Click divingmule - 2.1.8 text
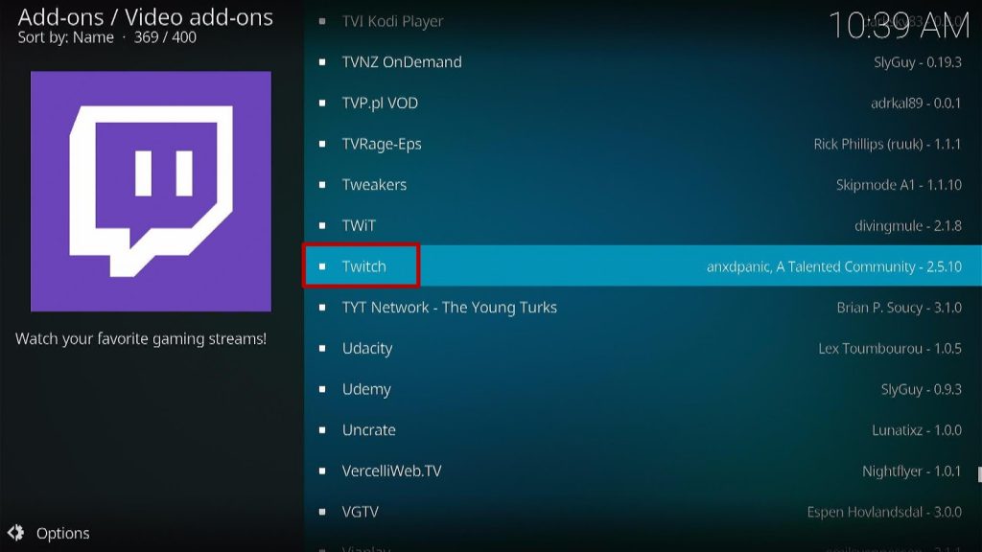This screenshot has width=982, height=552. click(x=908, y=225)
